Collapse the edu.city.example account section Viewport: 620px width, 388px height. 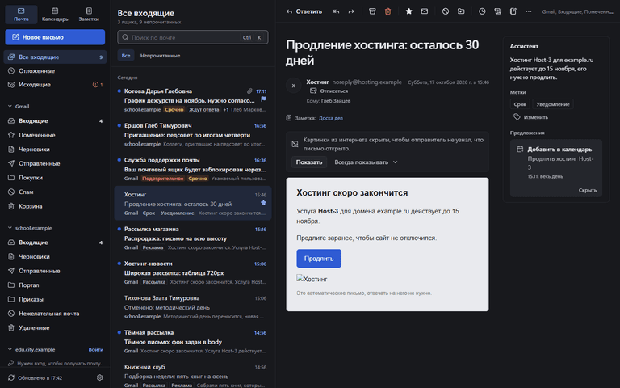click(10, 349)
